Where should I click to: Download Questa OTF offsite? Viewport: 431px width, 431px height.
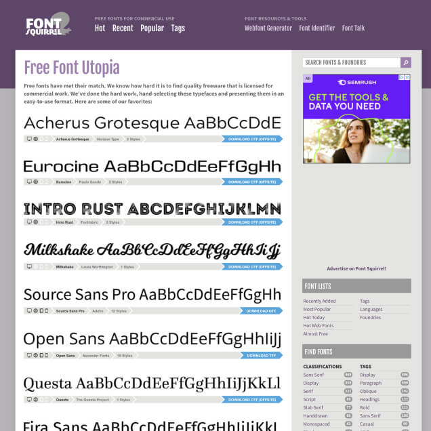pos(252,399)
